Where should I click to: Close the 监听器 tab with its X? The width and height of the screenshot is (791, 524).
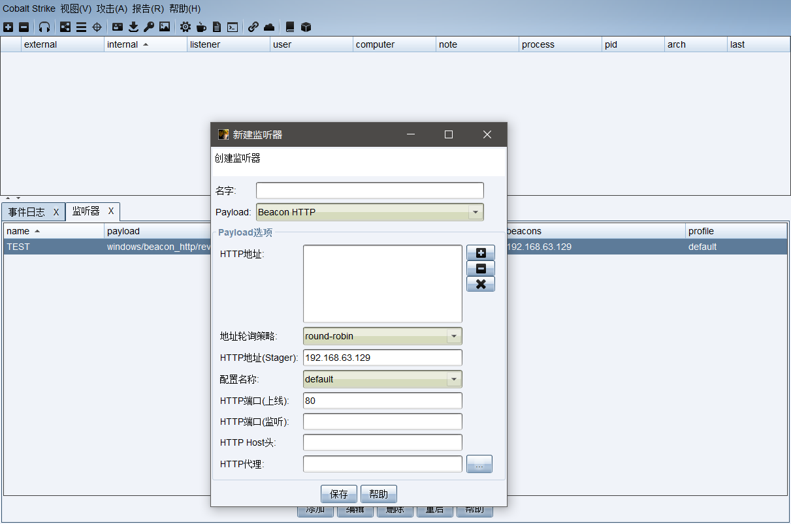(x=111, y=211)
